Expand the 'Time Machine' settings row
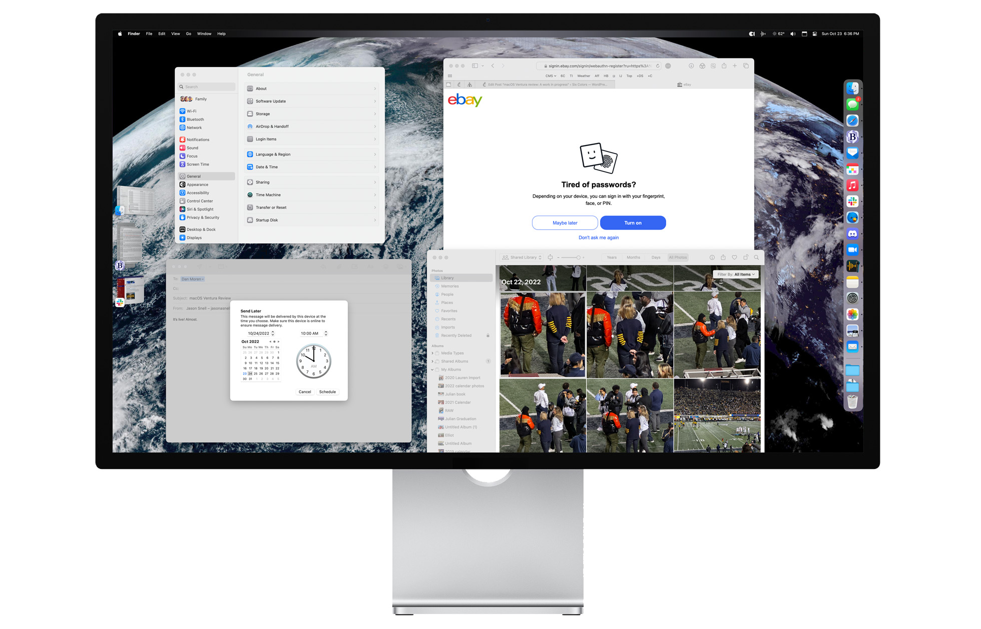The height and width of the screenshot is (629, 981). tap(312, 195)
